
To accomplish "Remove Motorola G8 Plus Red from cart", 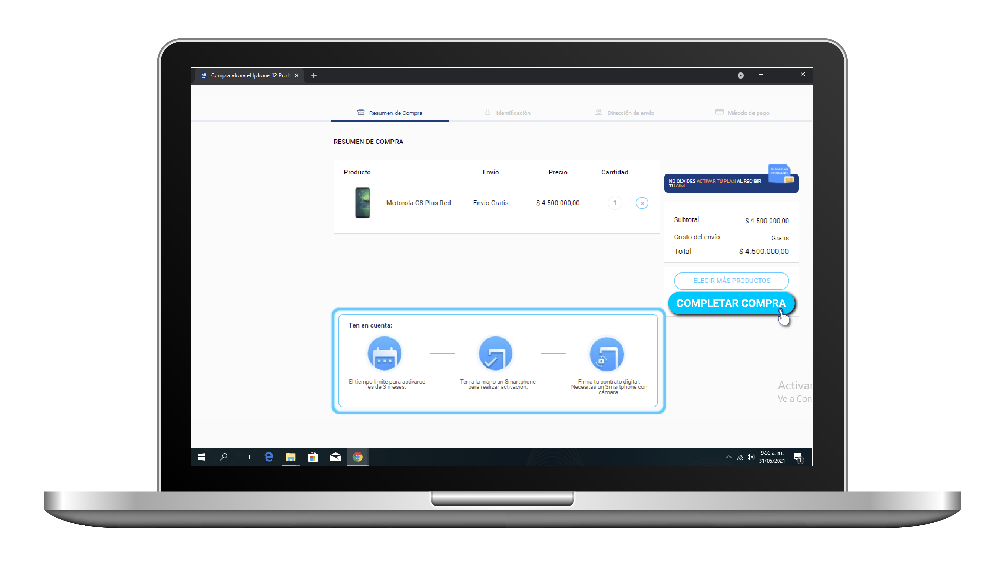I will coord(642,203).
